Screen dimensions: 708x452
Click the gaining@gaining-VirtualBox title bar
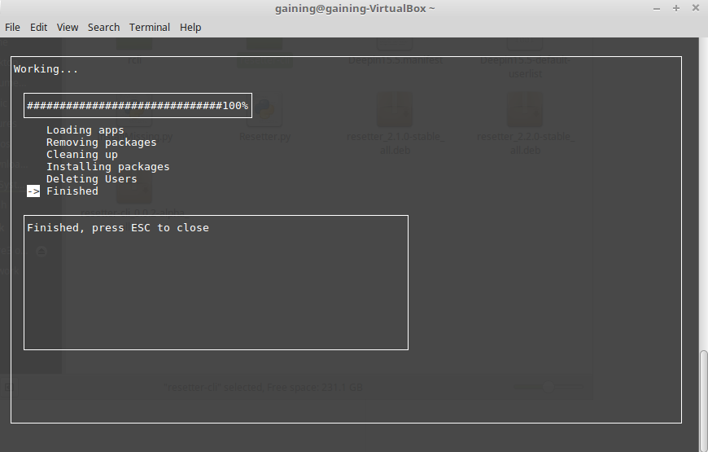353,7
